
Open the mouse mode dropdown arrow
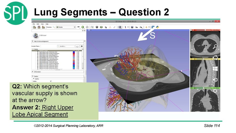coord(128,27)
